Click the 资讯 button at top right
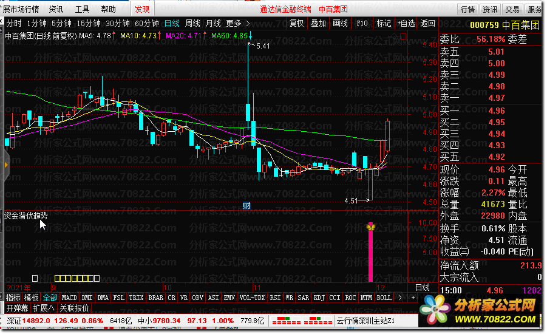Image resolution: width=547 pixels, height=334 pixels. 490,10
